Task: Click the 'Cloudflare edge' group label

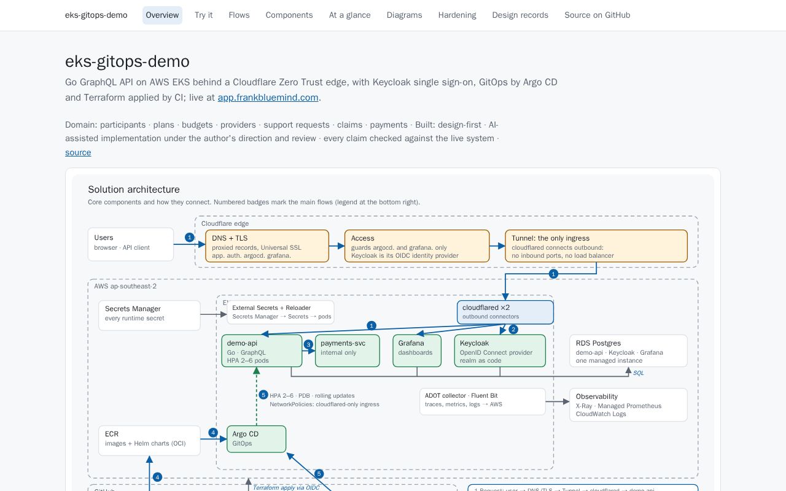Action: (225, 223)
